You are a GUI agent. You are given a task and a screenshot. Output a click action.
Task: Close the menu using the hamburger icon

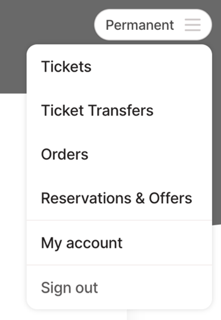(192, 24)
